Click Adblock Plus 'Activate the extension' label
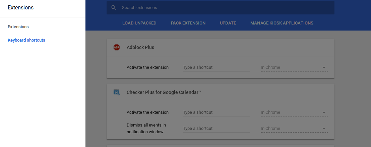The height and width of the screenshot is (147, 371). click(147, 67)
